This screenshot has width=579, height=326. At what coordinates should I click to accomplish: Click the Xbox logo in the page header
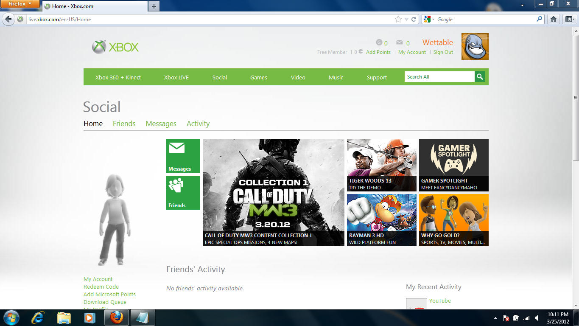point(115,47)
